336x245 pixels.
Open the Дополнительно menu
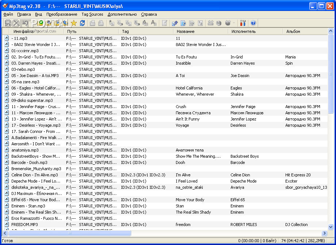click(122, 14)
